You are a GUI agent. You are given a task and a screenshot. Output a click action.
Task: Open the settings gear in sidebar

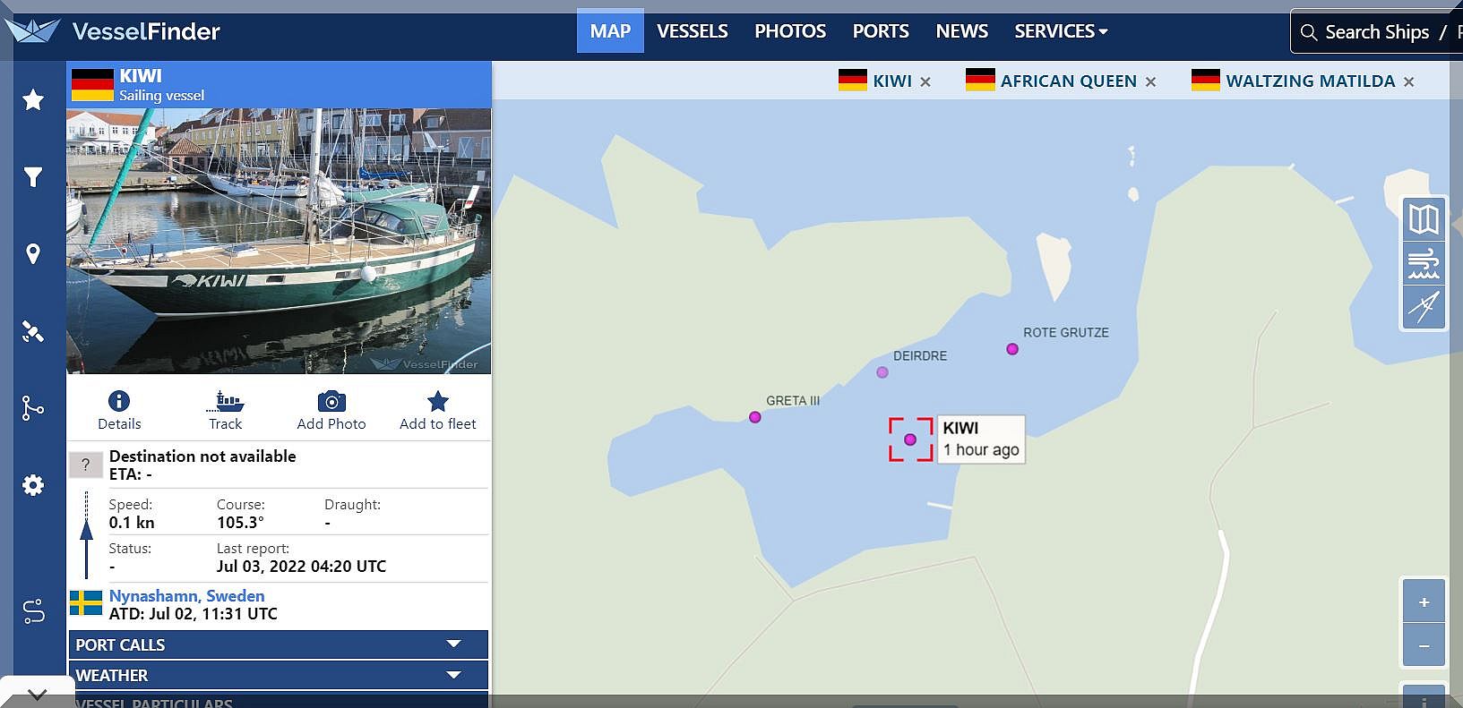pyautogui.click(x=33, y=485)
